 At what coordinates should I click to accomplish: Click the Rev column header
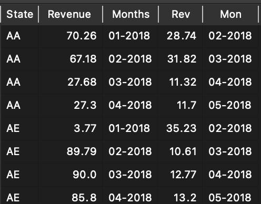tap(180, 14)
